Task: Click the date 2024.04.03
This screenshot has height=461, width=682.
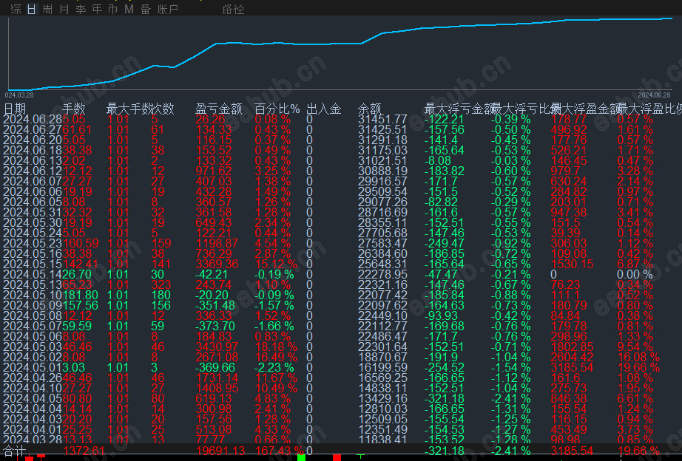Action: (x=33, y=420)
